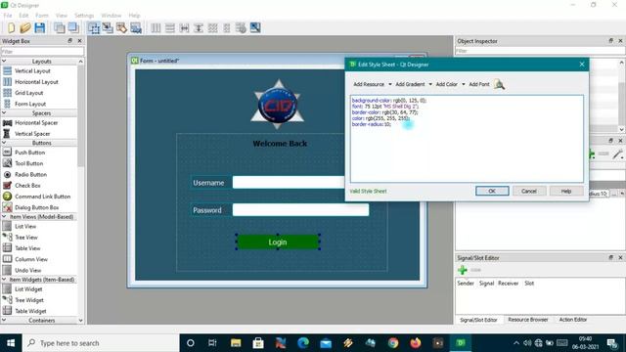The height and width of the screenshot is (352, 626).
Task: Select the Edit Widgets mode icon
Action: click(94, 28)
